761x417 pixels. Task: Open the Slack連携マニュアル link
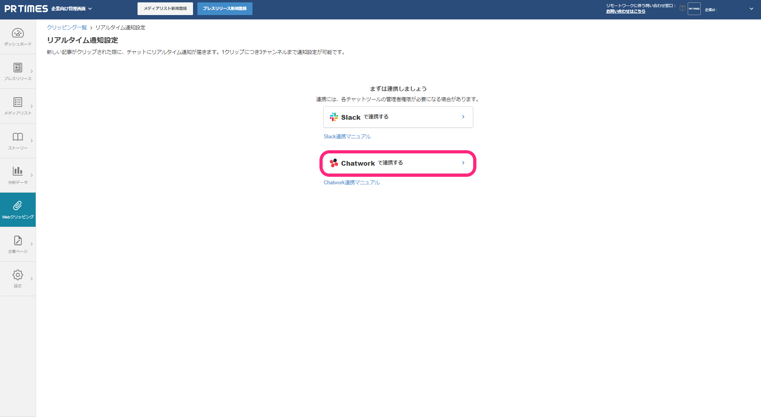pyautogui.click(x=347, y=136)
